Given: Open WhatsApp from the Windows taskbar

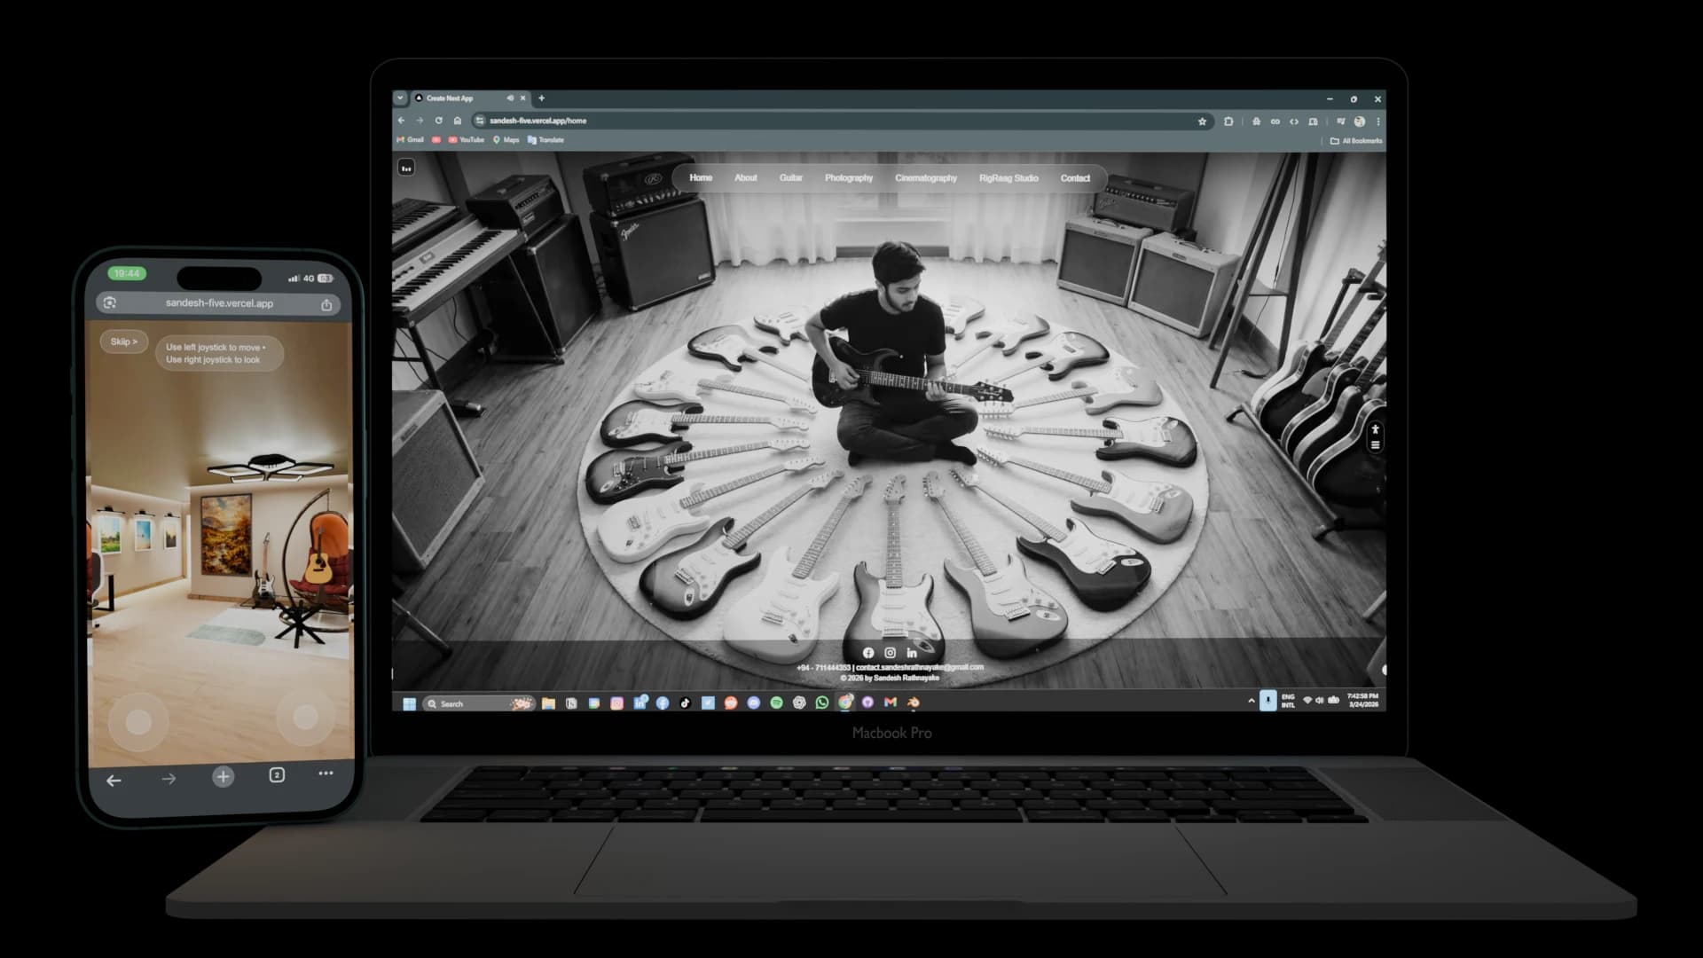Looking at the screenshot, I should click(822, 703).
